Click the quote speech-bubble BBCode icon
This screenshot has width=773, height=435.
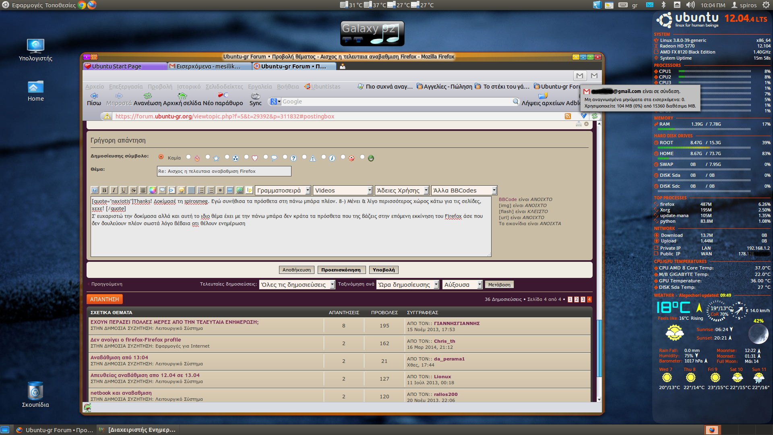tap(162, 190)
